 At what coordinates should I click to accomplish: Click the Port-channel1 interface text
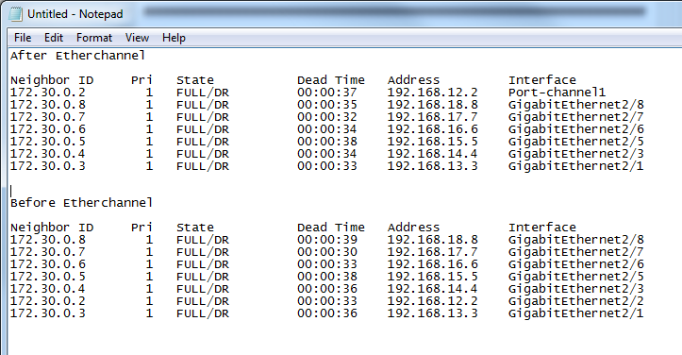tap(557, 93)
